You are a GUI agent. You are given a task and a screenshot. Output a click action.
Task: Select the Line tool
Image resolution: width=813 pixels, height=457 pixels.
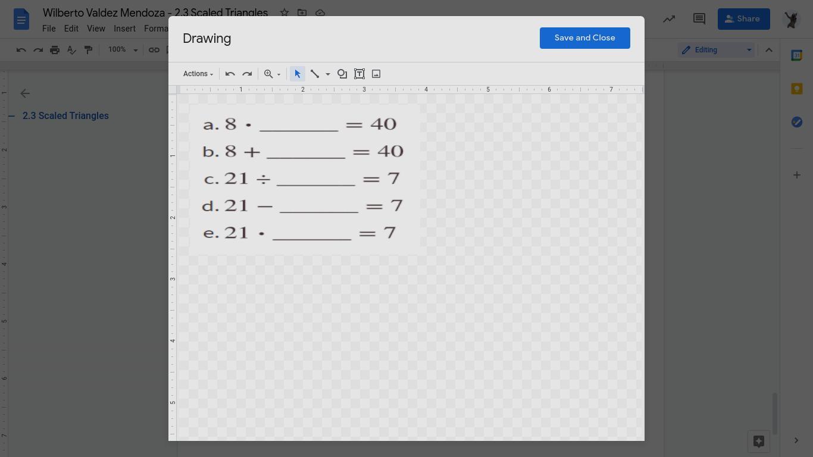tap(315, 74)
